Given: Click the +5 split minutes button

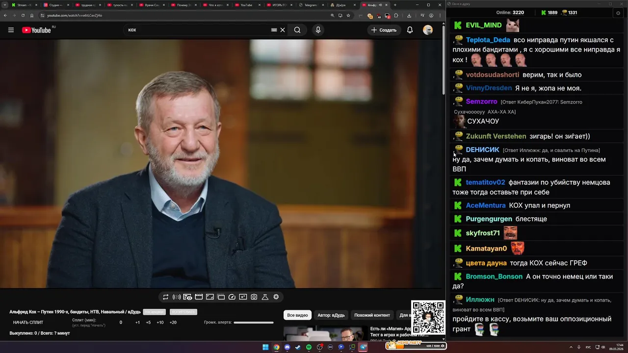Looking at the screenshot, I should [x=148, y=323].
